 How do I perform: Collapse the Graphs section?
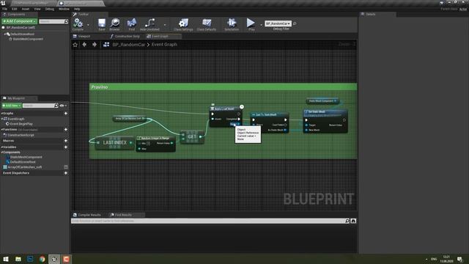2,114
